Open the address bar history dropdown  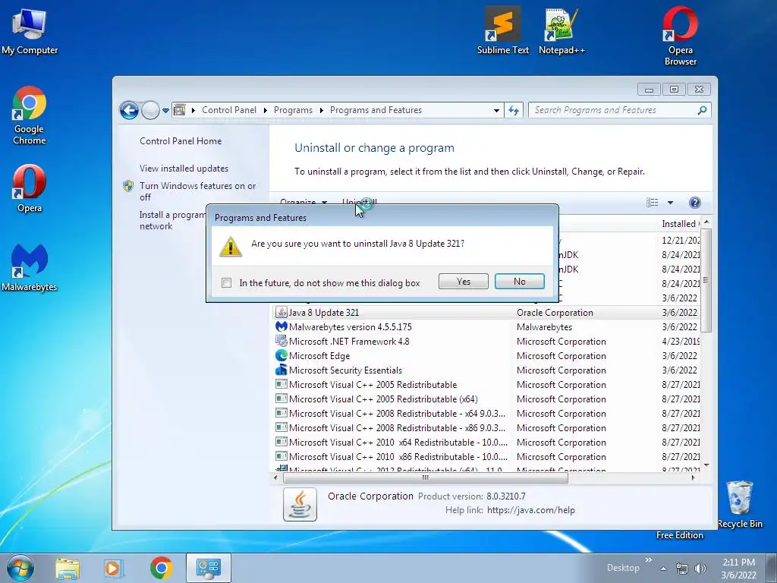496,111
